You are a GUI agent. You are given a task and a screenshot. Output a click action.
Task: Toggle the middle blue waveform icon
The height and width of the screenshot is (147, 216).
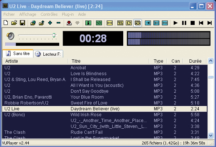tap(156, 23)
